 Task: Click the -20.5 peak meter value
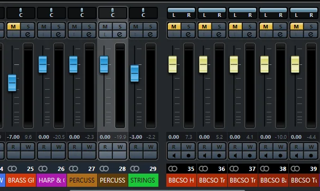(x=59, y=137)
